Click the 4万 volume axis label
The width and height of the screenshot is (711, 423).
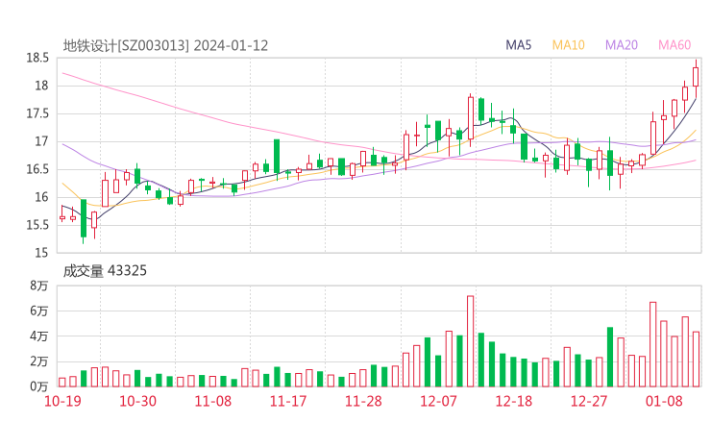coord(39,336)
